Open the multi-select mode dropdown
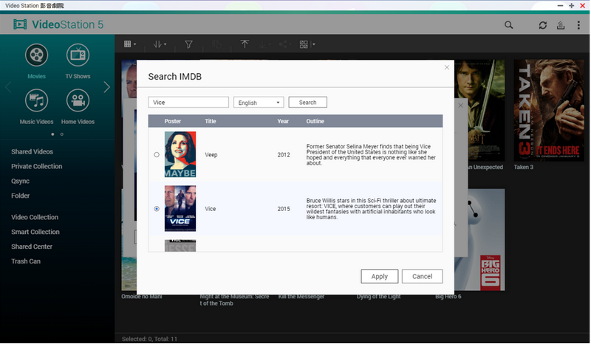This screenshot has height=344, width=591. point(307,44)
